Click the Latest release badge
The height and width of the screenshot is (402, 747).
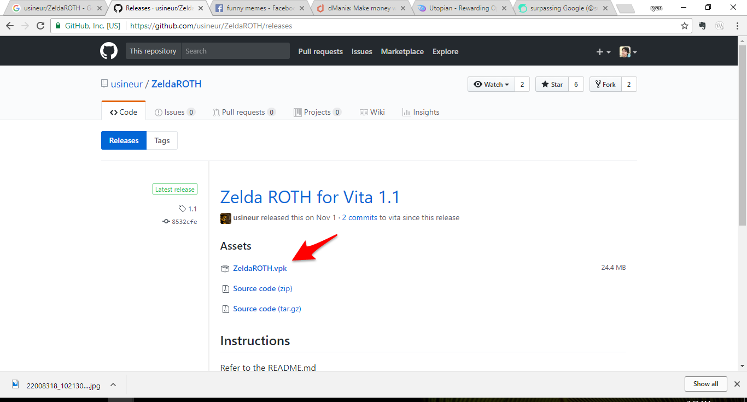tap(175, 190)
